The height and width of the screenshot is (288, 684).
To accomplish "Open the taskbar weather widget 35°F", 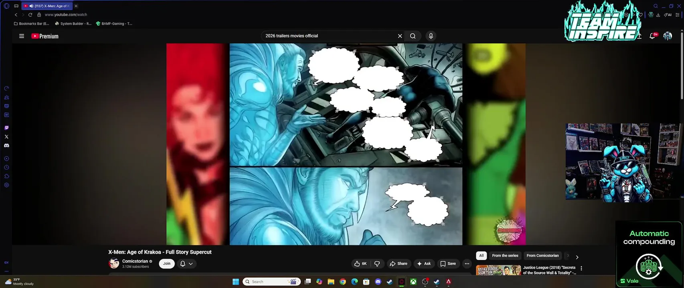I will 19,282.
